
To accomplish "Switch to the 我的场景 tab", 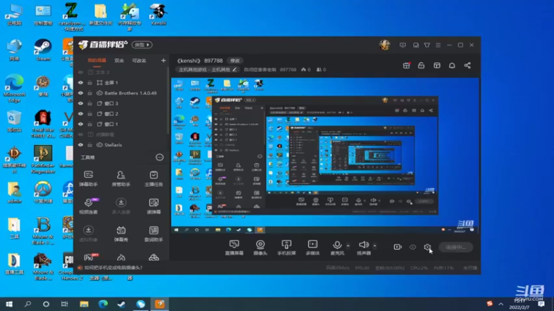I will click(x=97, y=61).
